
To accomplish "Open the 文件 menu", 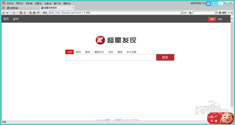I will click(10, 3).
